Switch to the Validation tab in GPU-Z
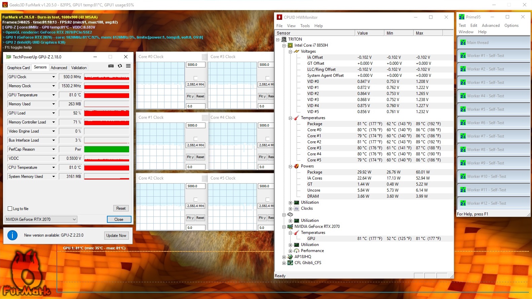The image size is (532, 299). 79,68
